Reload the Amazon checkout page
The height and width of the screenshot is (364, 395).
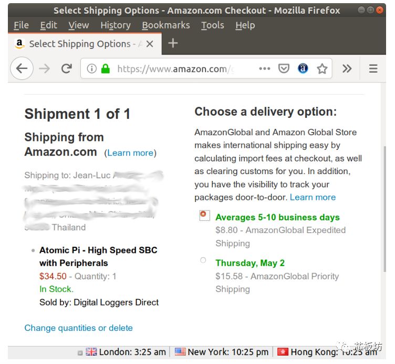coord(67,68)
